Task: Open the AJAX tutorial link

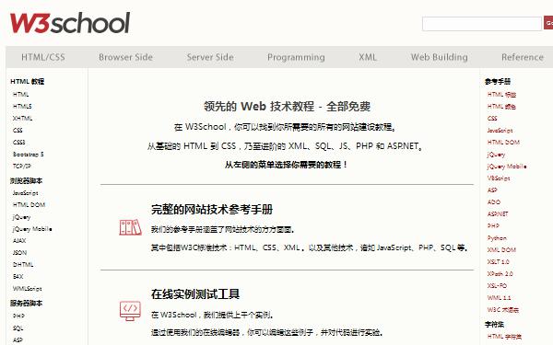Action: [x=19, y=241]
